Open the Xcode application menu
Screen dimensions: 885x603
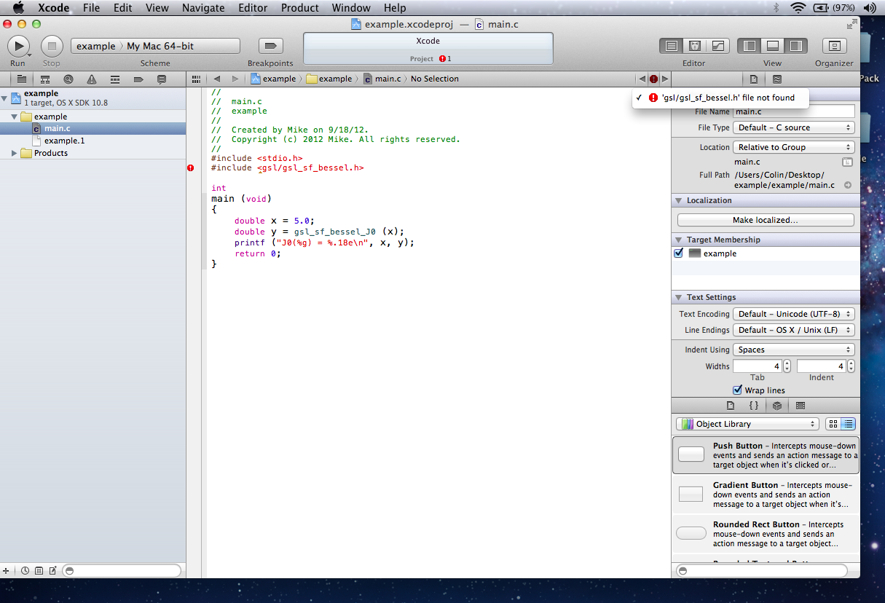point(53,8)
